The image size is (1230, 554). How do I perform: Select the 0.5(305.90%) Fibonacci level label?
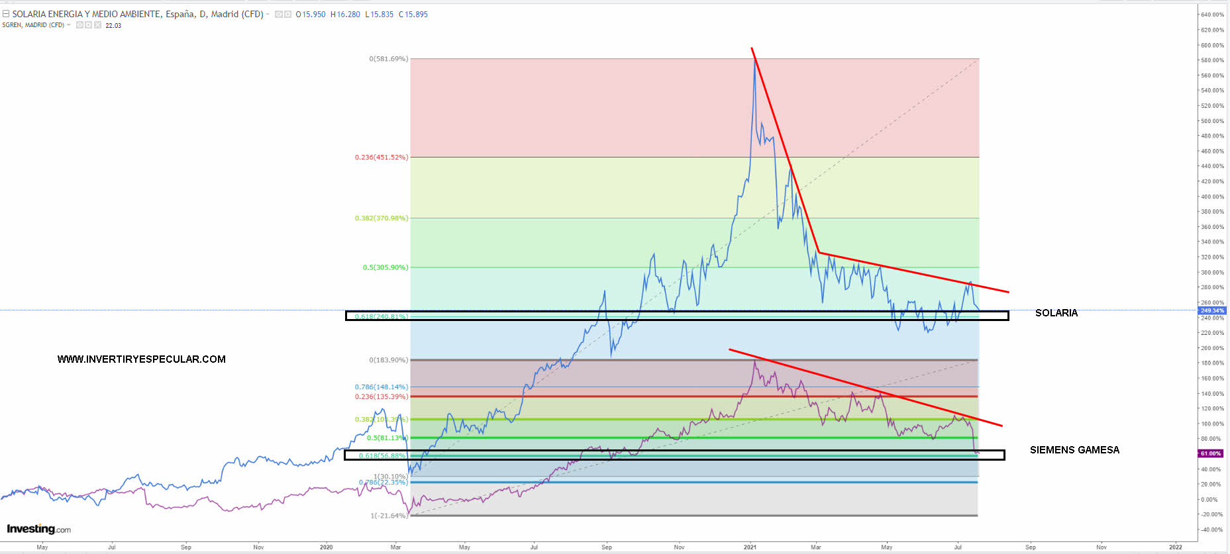[385, 267]
